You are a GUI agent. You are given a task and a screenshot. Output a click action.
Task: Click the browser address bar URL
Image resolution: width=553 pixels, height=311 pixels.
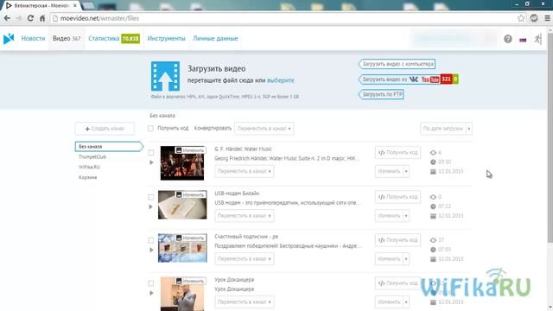tap(283, 18)
